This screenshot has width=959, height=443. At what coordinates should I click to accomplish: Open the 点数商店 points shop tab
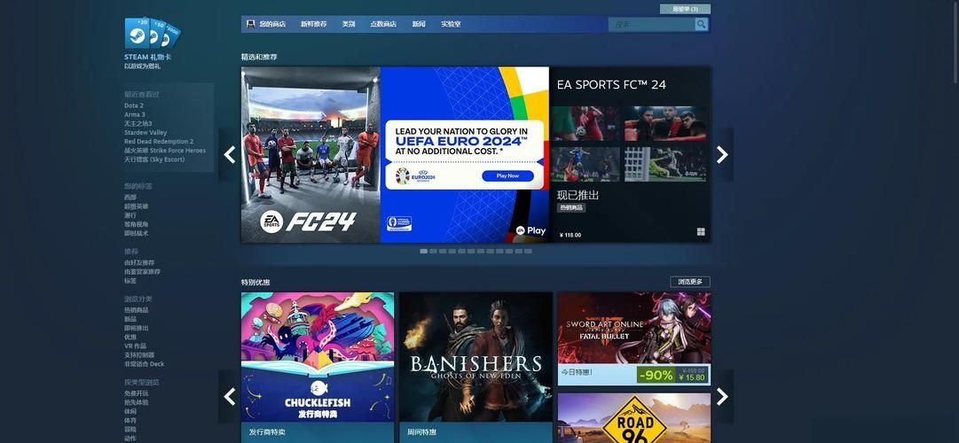(383, 24)
